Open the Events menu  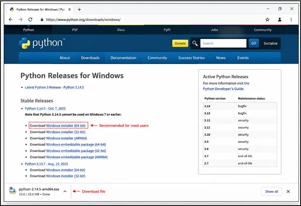coord(243,58)
